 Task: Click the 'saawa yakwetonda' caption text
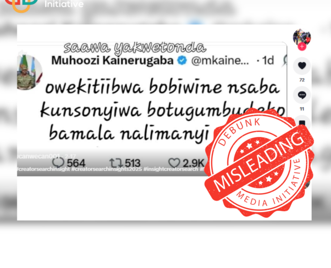[135, 48]
